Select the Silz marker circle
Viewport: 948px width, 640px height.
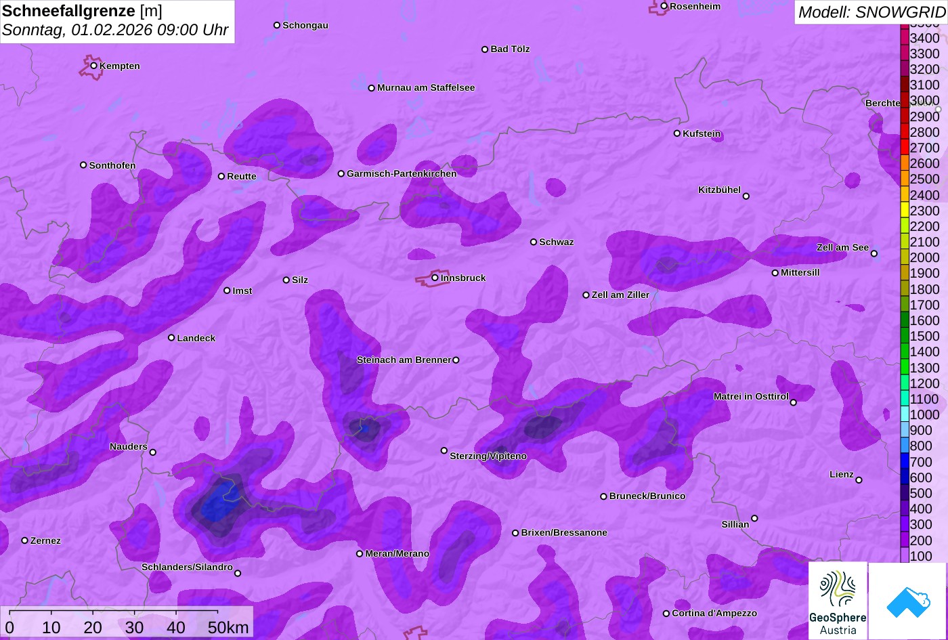point(286,280)
